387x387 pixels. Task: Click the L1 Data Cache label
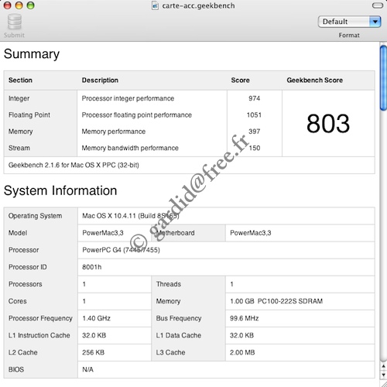179,335
